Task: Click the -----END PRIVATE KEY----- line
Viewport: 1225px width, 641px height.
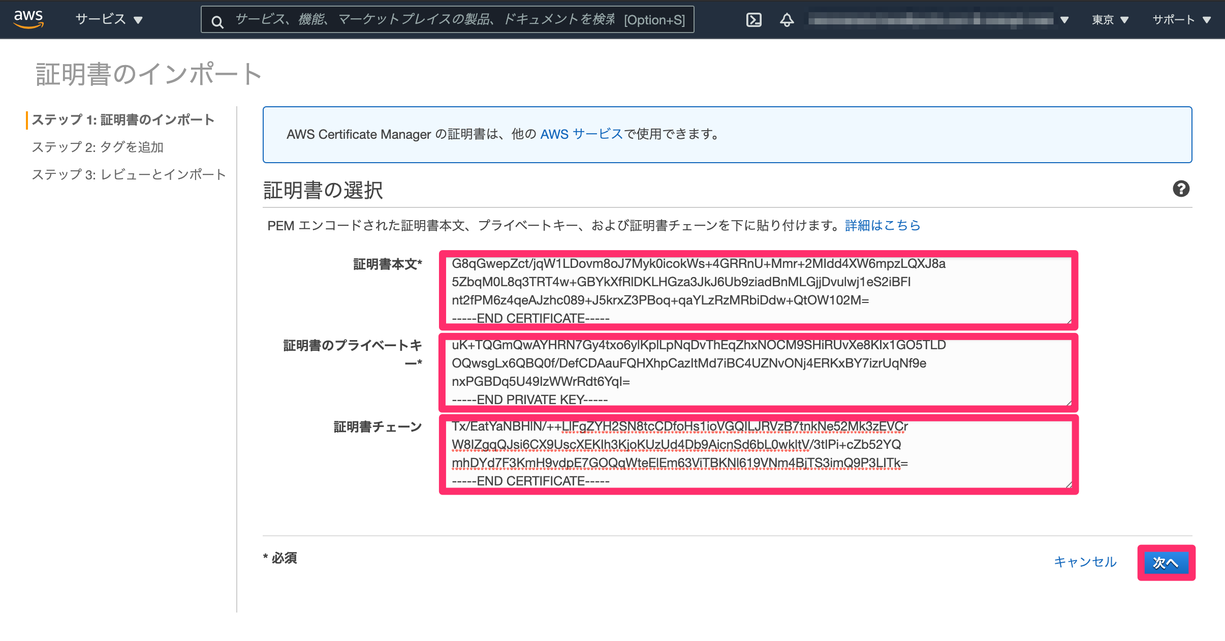Action: 530,400
